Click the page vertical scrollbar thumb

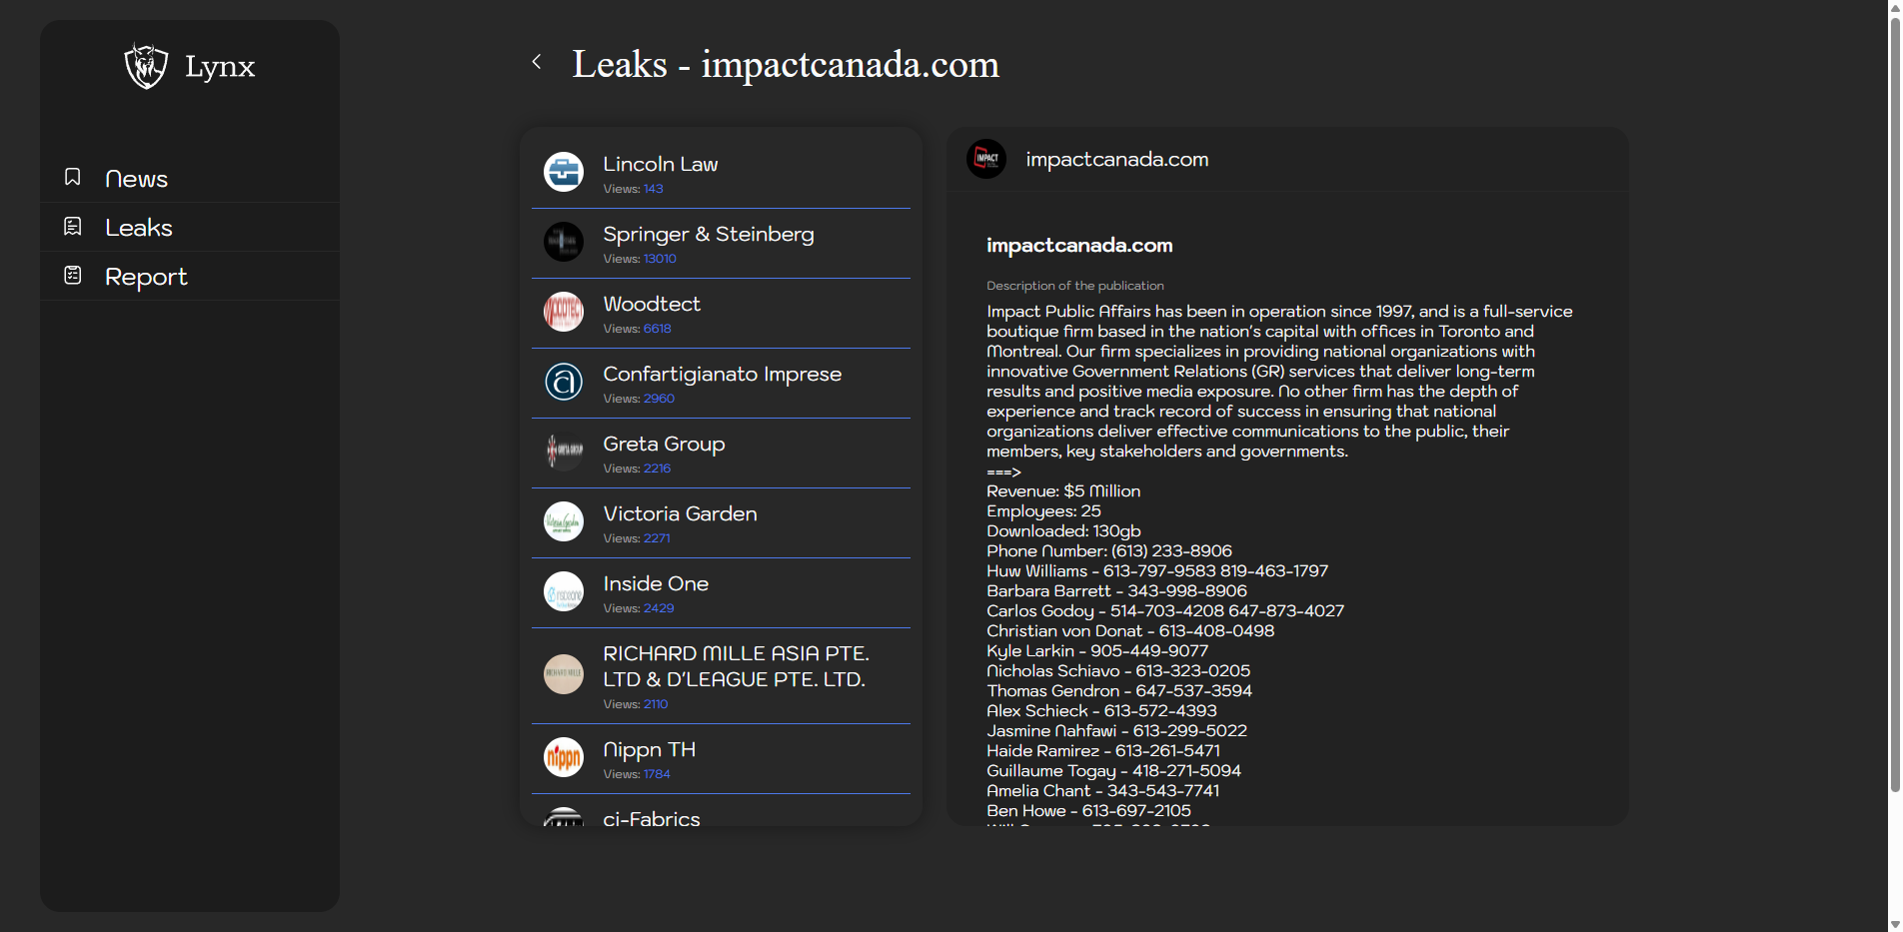point(1894,400)
